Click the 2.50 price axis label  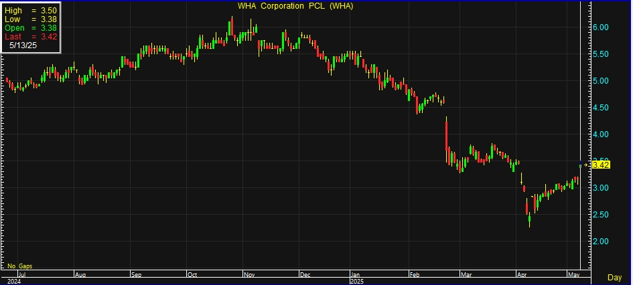(x=601, y=215)
